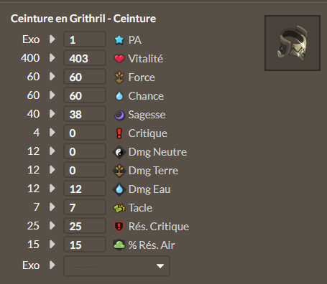Click the red exclamation Critique icon

coord(119,133)
